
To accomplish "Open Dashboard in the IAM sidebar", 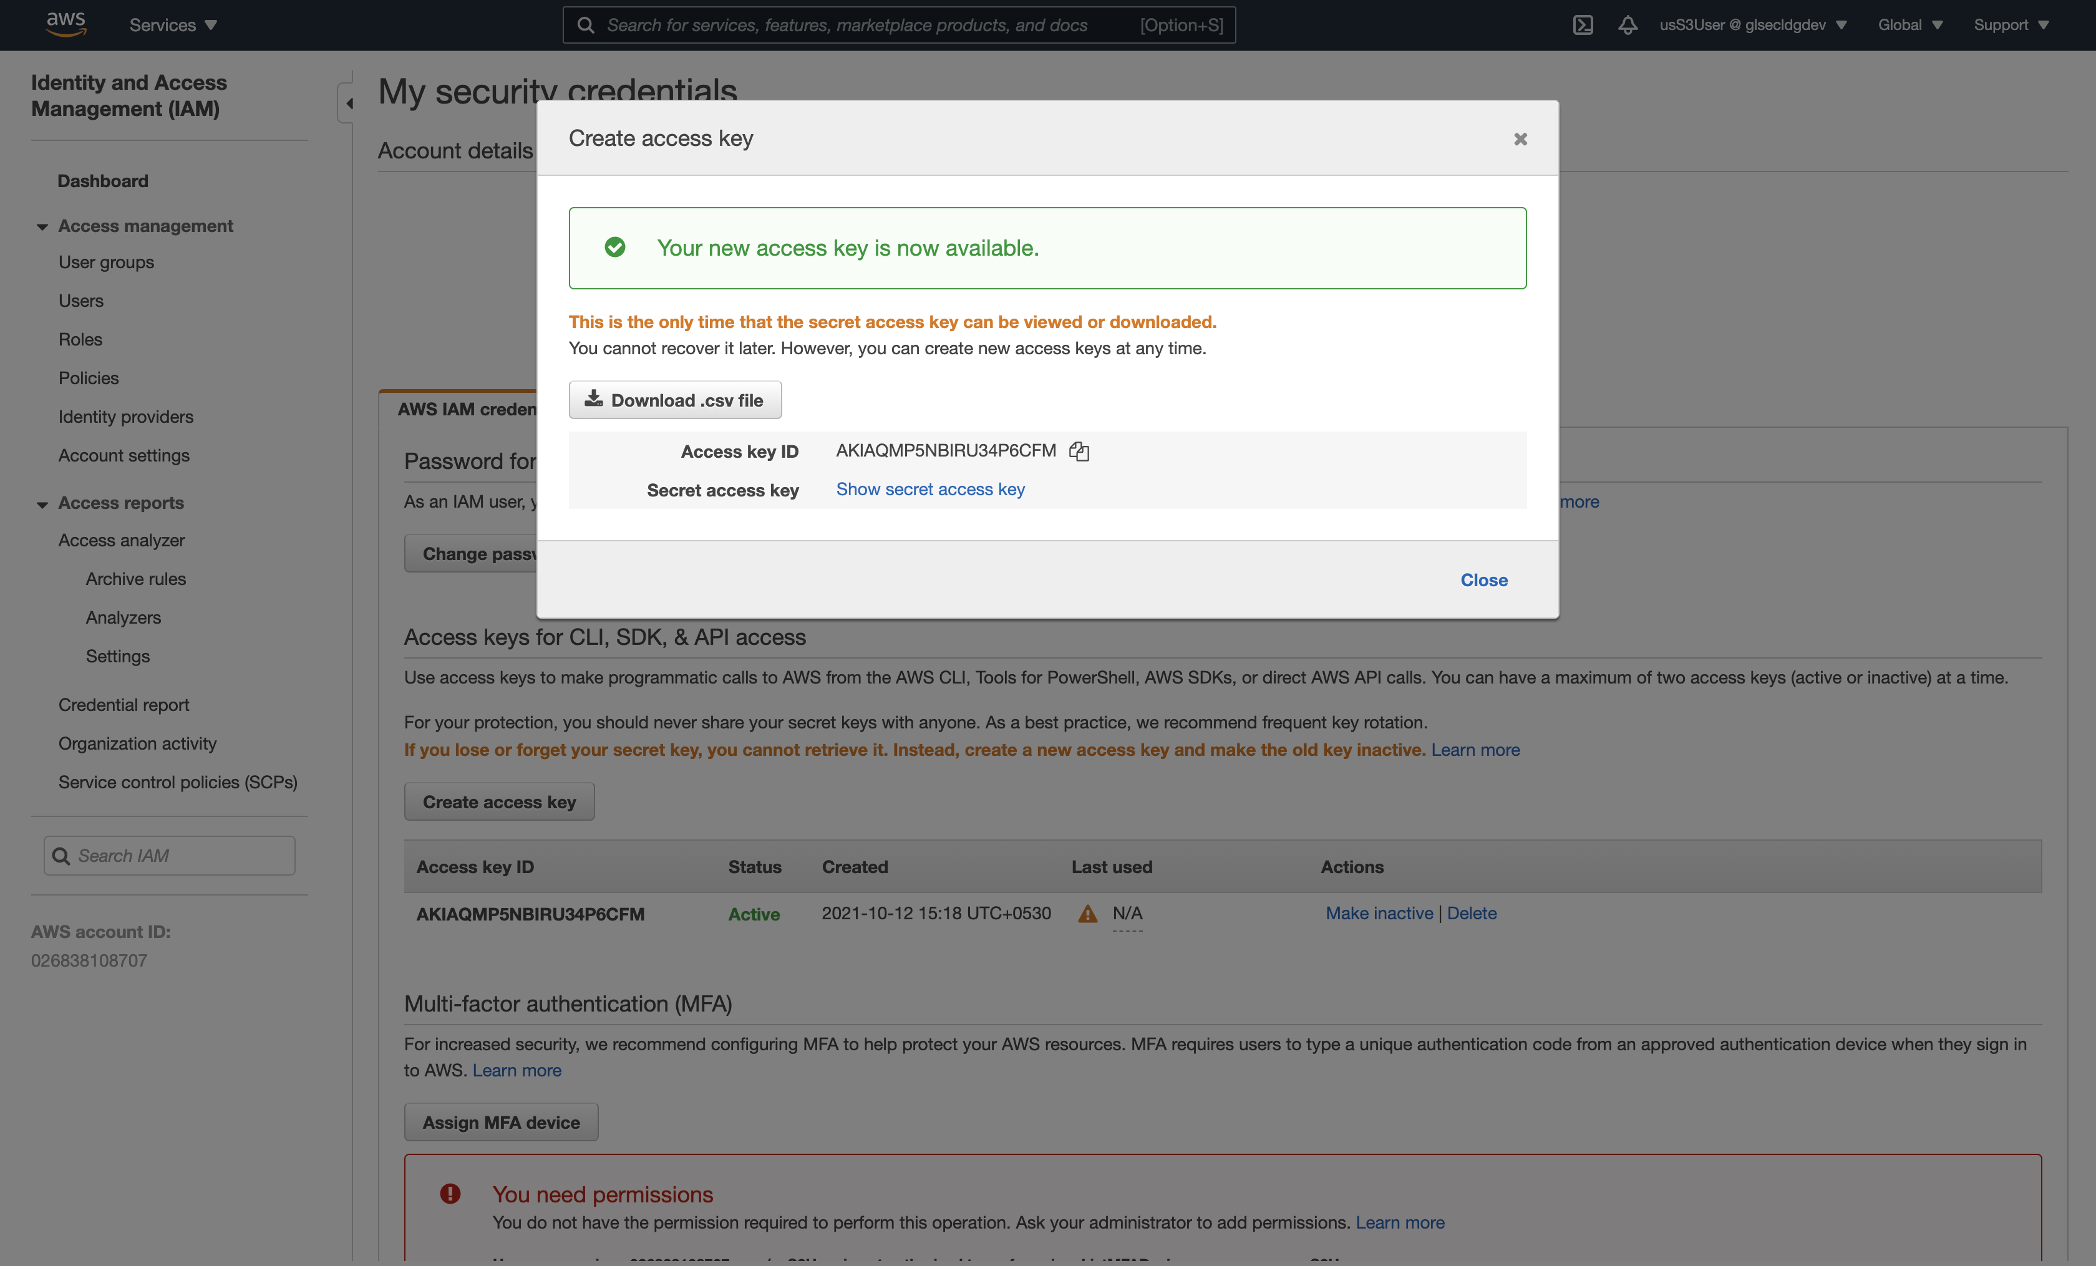I will tap(103, 181).
